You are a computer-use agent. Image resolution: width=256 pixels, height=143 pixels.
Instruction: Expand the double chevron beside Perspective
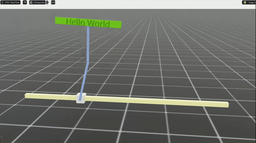pyautogui.click(x=48, y=2)
